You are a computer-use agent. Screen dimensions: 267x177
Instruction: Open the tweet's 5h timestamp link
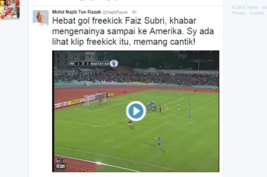click(134, 12)
